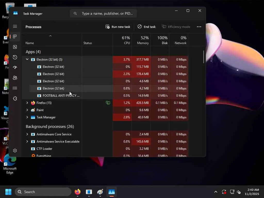264x198 pixels.
Task: Click the sort arrow above Name column
Action: click(x=50, y=36)
